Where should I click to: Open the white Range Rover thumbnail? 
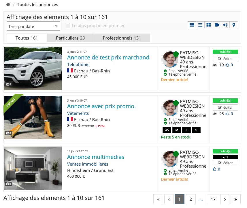33,69
